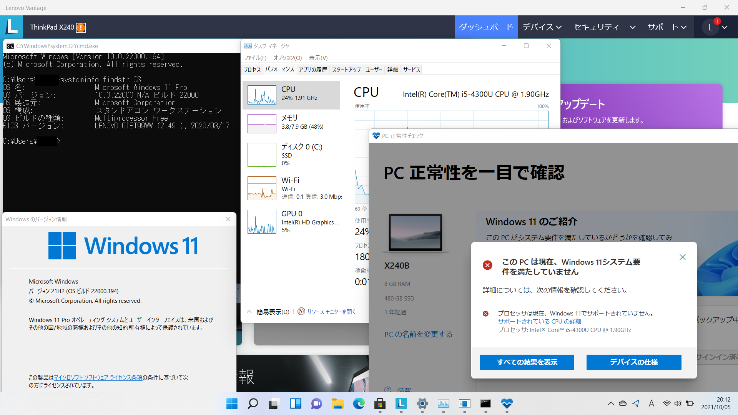Switch to the スタートアップ tab in Task Manager

(x=346, y=70)
